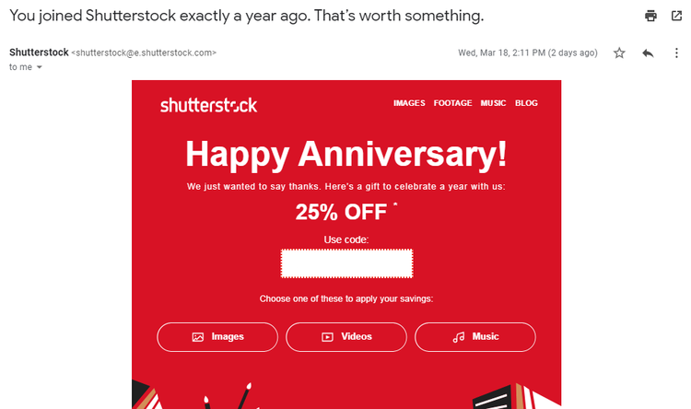Choose the Images savings button
Screen dimensions: 691x409
(217, 337)
